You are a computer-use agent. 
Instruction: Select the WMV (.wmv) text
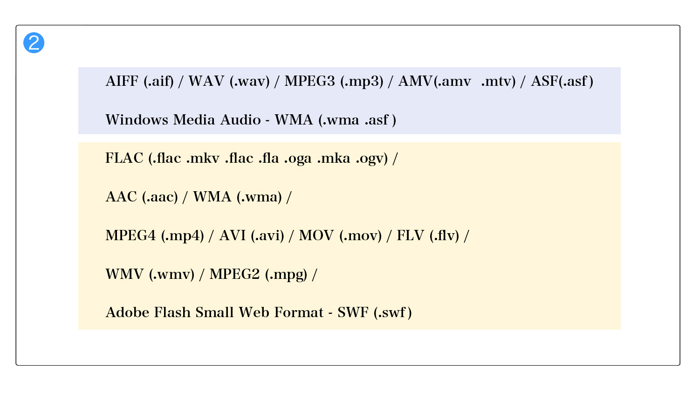[150, 274]
